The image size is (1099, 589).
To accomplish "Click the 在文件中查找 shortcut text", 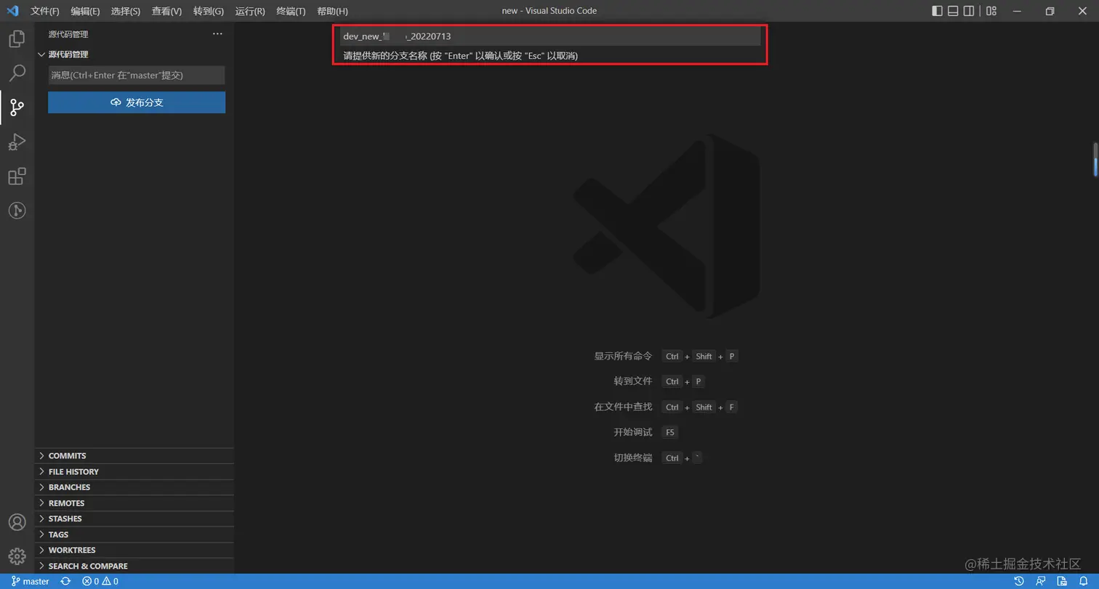I will tap(623, 407).
